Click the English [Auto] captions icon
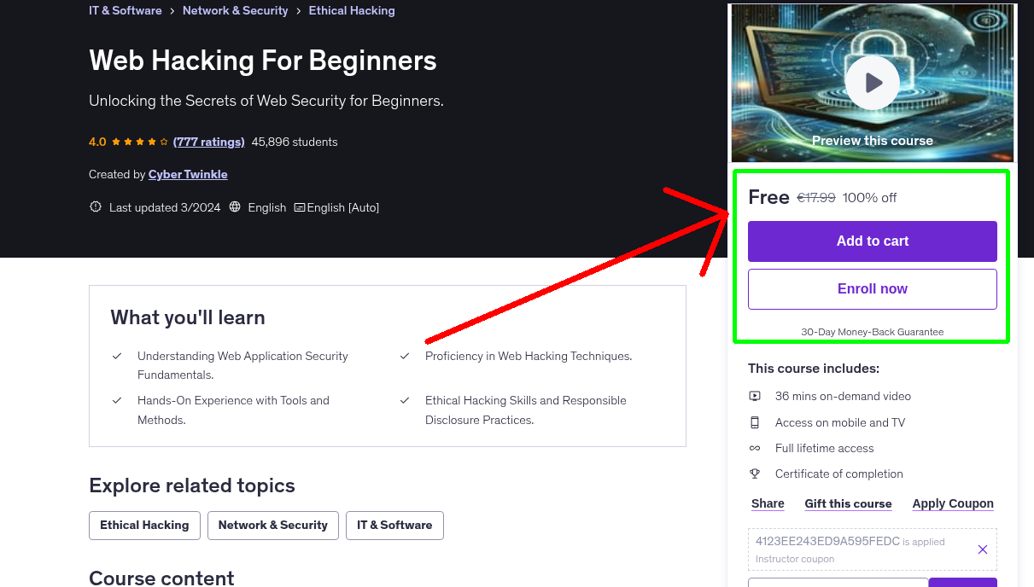This screenshot has width=1034, height=587. pos(300,206)
